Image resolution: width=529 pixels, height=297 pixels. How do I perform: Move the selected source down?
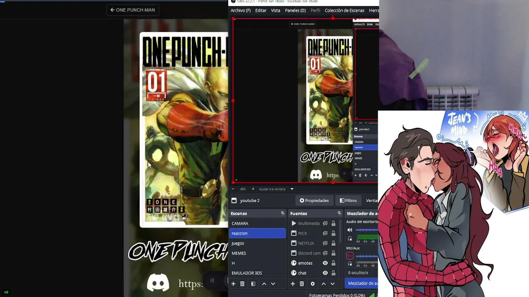click(332, 284)
